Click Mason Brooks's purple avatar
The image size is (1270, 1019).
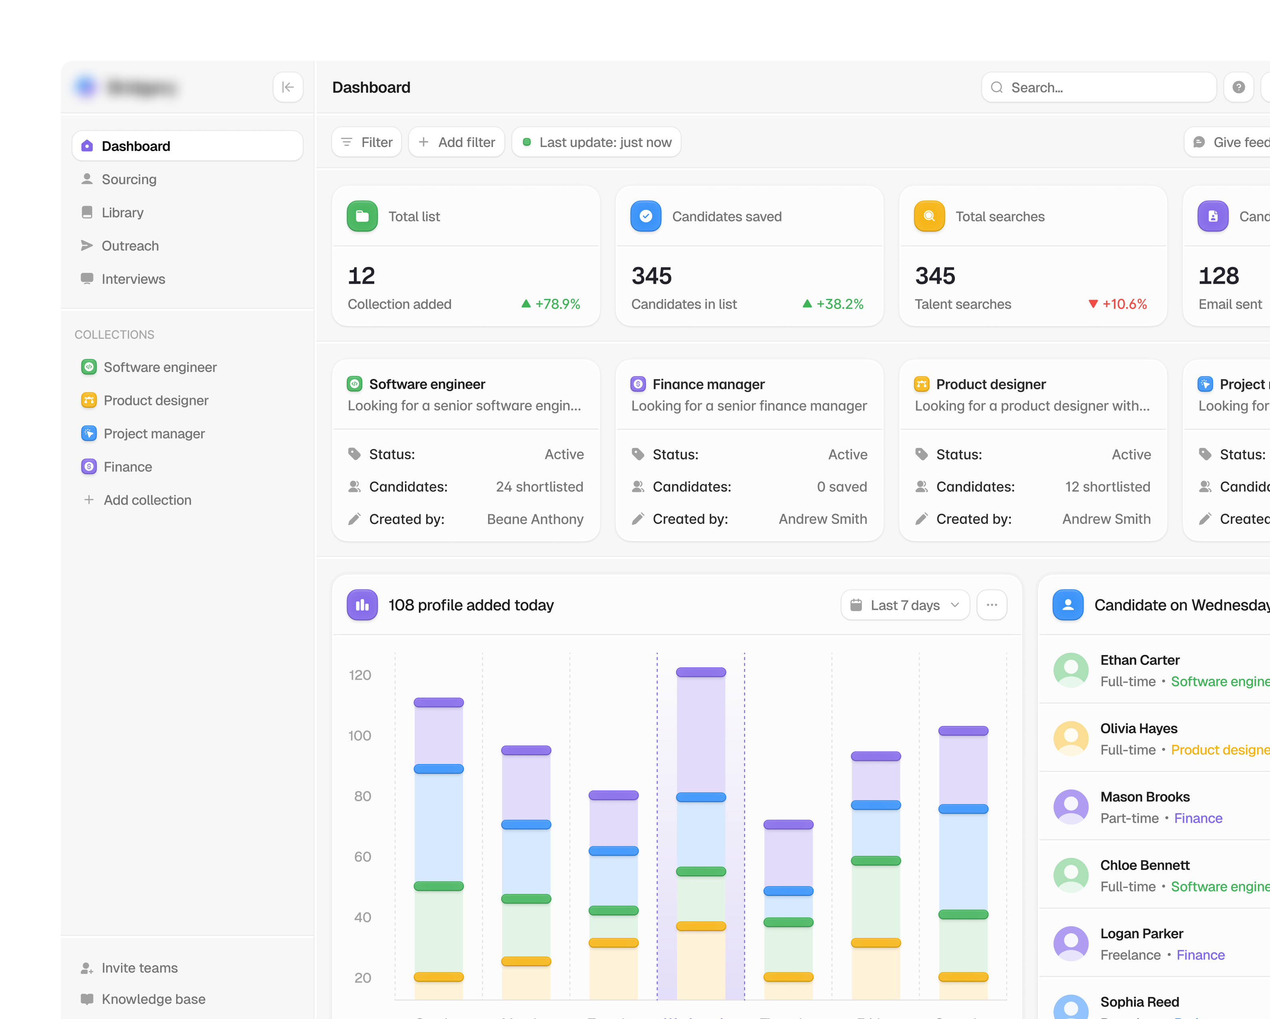coord(1070,807)
